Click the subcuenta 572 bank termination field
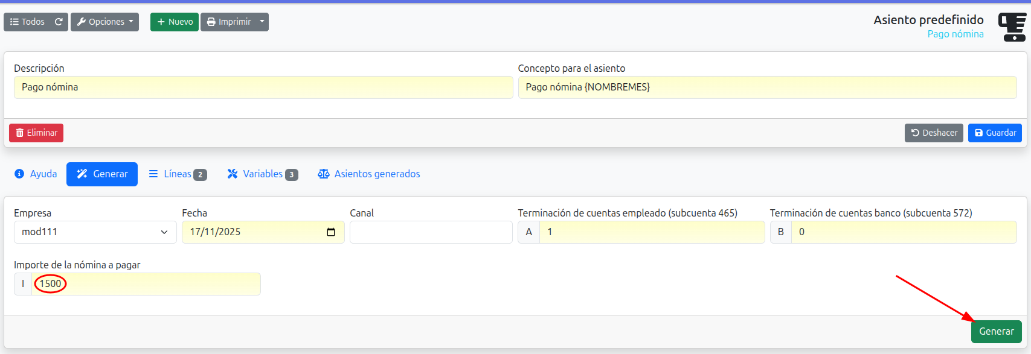This screenshot has height=354, width=1031. [904, 232]
